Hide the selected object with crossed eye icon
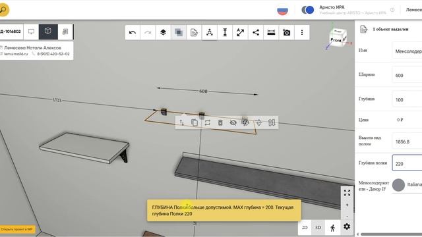The height and width of the screenshot is (237, 422). point(233,122)
